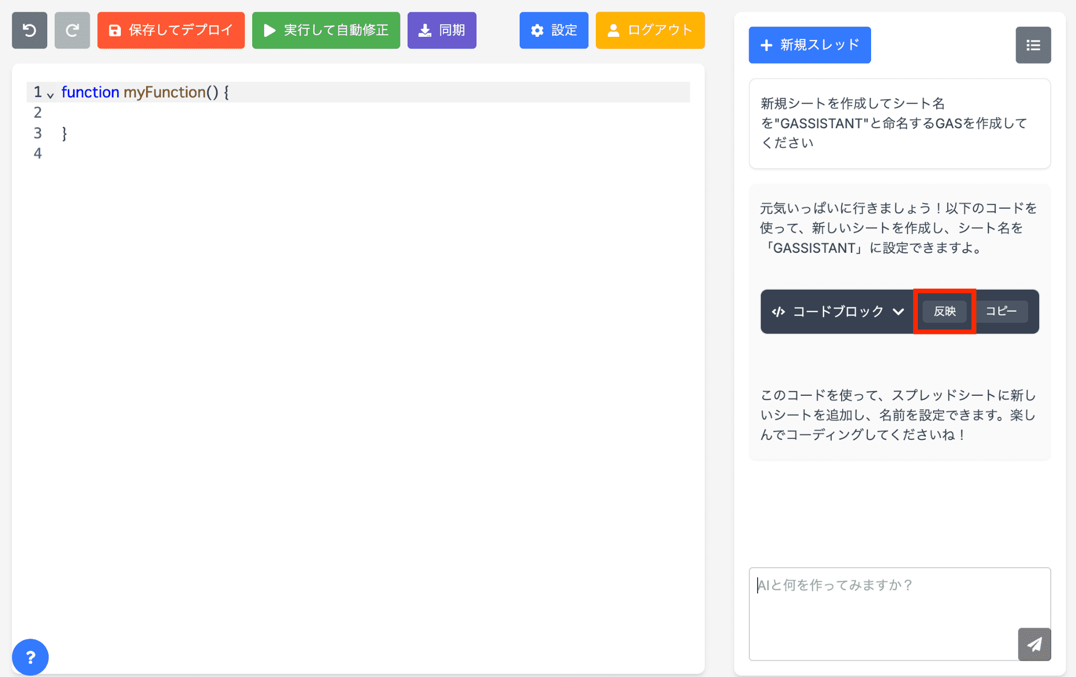The width and height of the screenshot is (1076, 677).
Task: Click the text 'function' in the code editor
Action: [90, 92]
